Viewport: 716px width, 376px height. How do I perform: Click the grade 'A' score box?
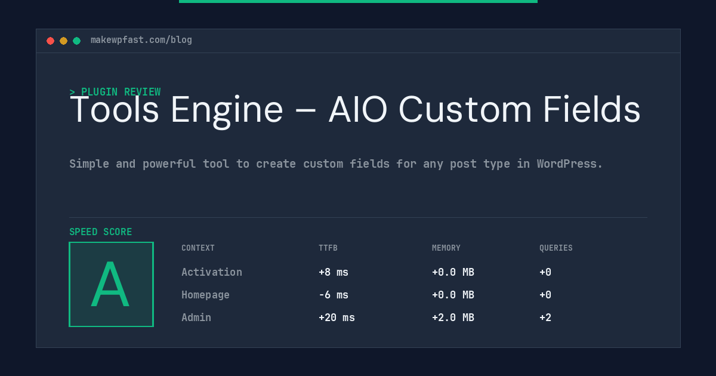point(111,284)
